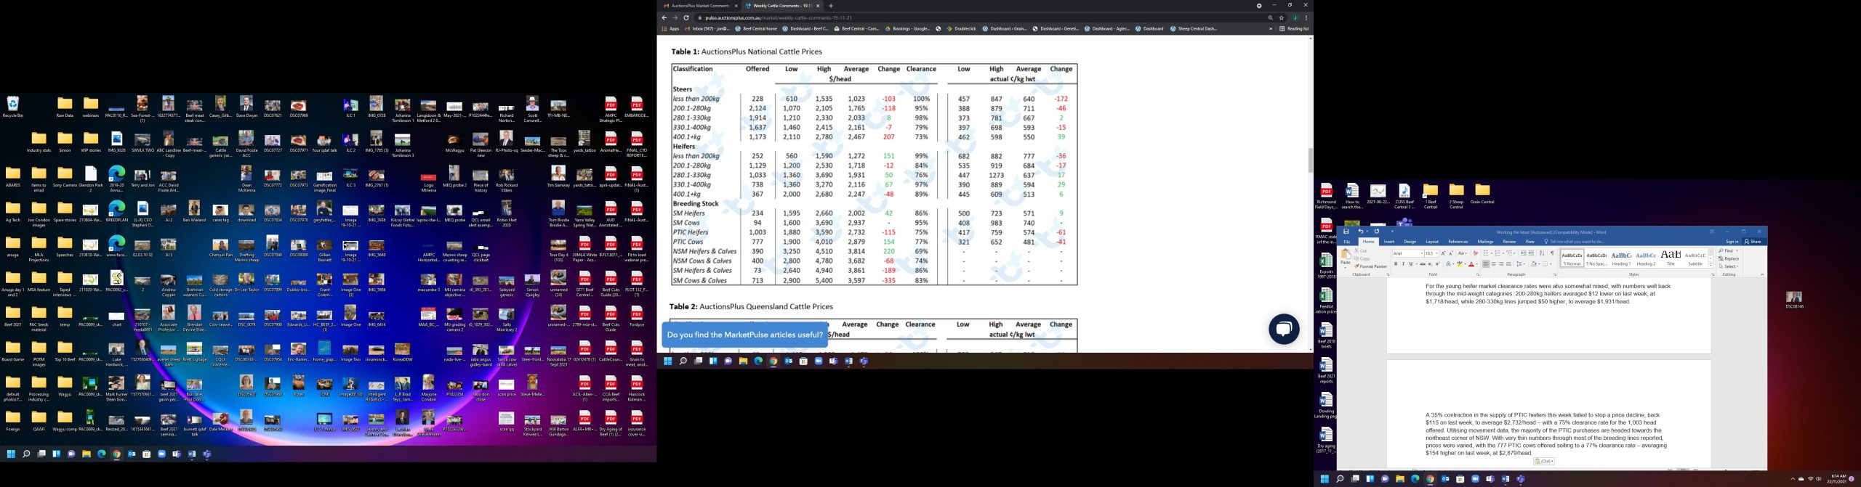1861x487 pixels.
Task: Open line spacing dropdown in Word
Action: [1520, 264]
